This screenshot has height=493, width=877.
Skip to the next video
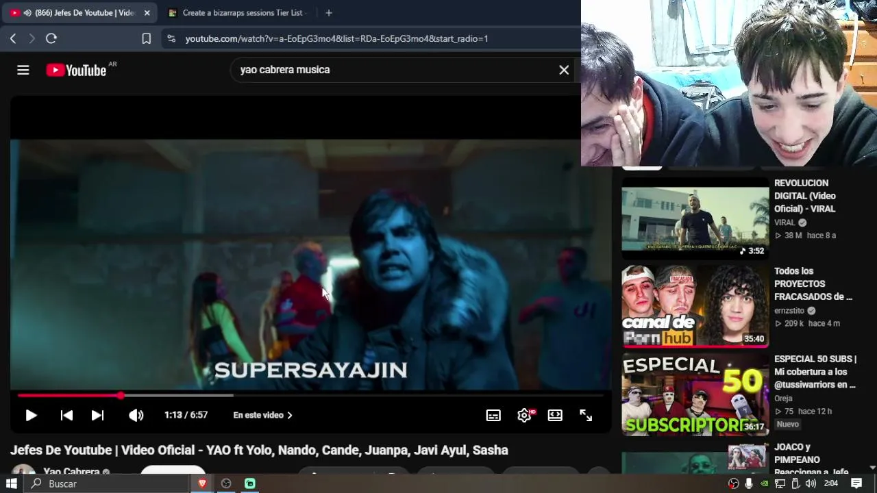click(98, 415)
